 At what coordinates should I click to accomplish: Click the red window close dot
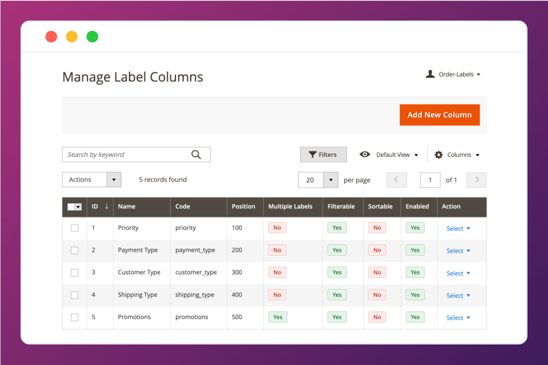51,36
